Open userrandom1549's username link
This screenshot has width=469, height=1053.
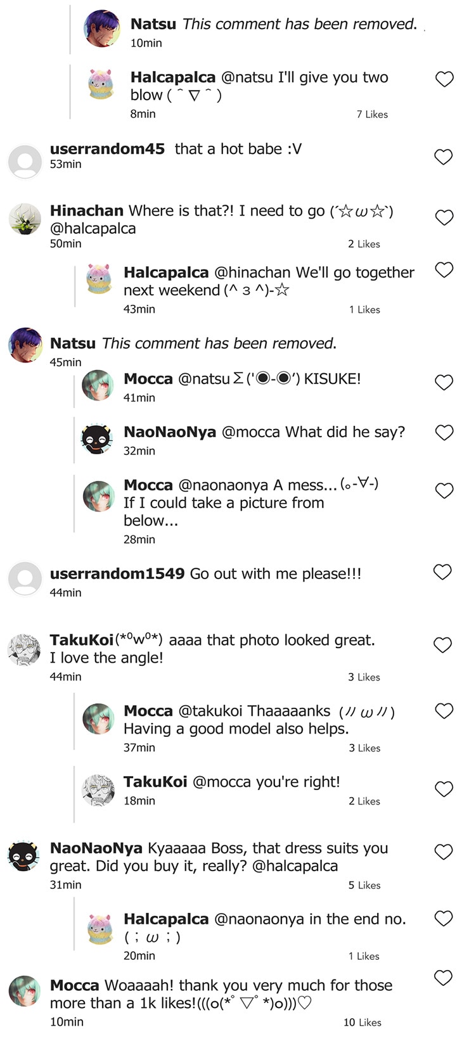pyautogui.click(x=117, y=574)
